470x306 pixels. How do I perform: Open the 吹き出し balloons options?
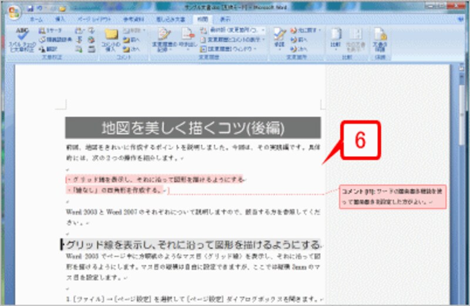[x=187, y=40]
